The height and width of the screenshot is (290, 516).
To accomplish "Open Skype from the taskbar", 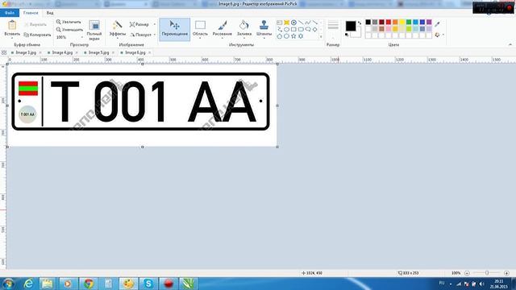I will pos(148,284).
